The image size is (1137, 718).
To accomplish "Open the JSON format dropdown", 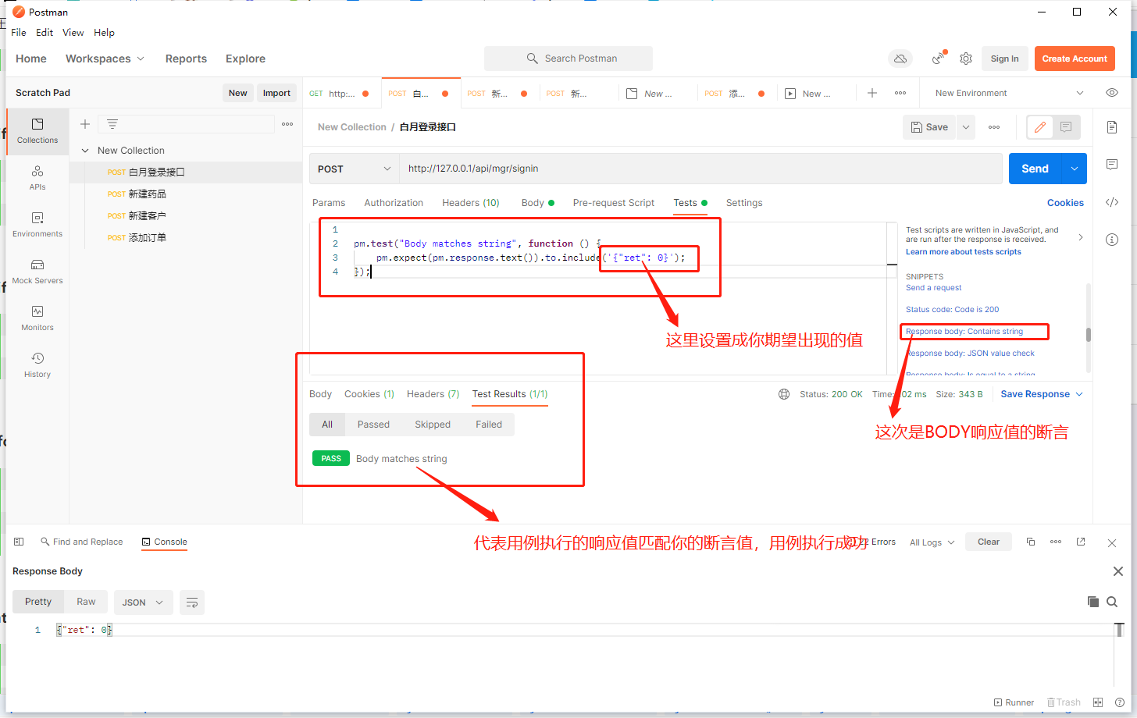I will pyautogui.click(x=143, y=602).
